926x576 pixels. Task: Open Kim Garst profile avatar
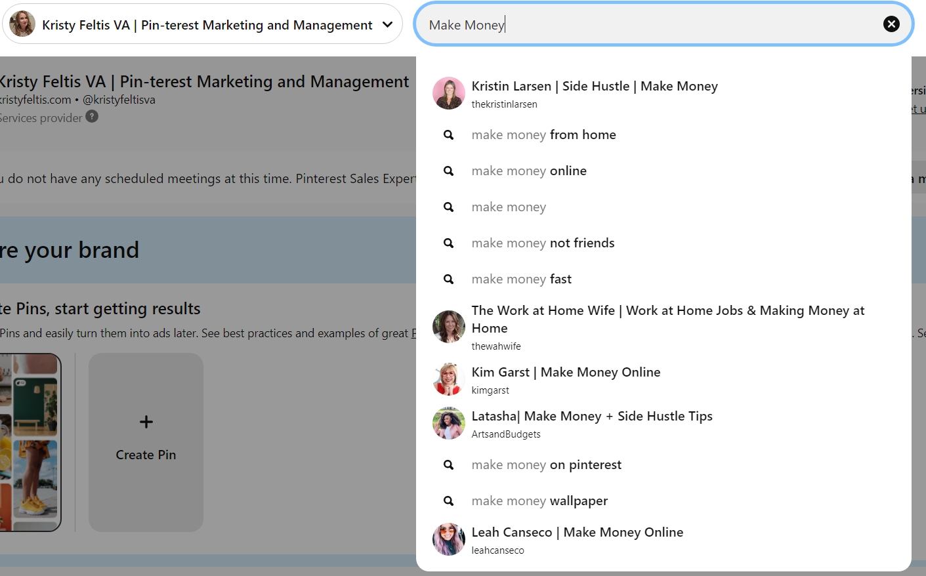pos(449,379)
